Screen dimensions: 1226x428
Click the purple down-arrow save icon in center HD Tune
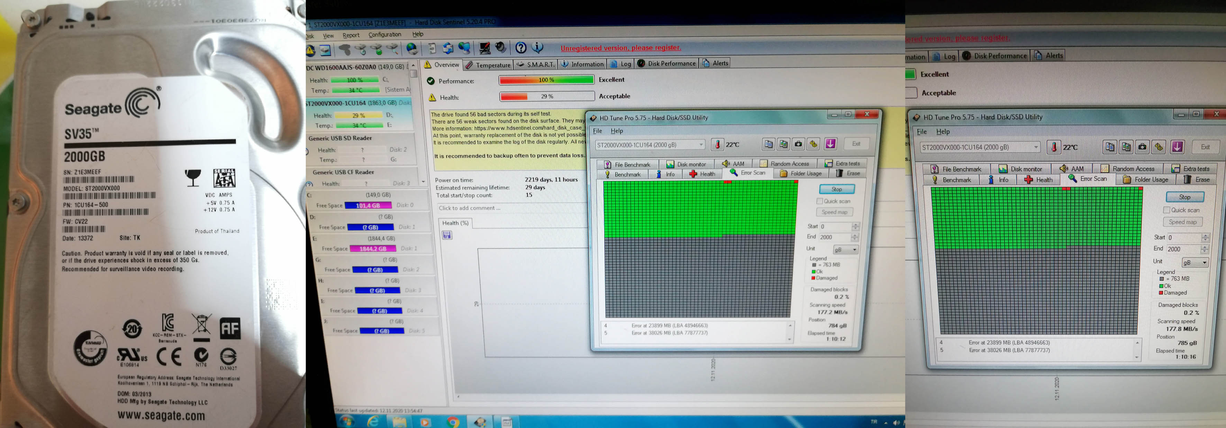(x=830, y=144)
